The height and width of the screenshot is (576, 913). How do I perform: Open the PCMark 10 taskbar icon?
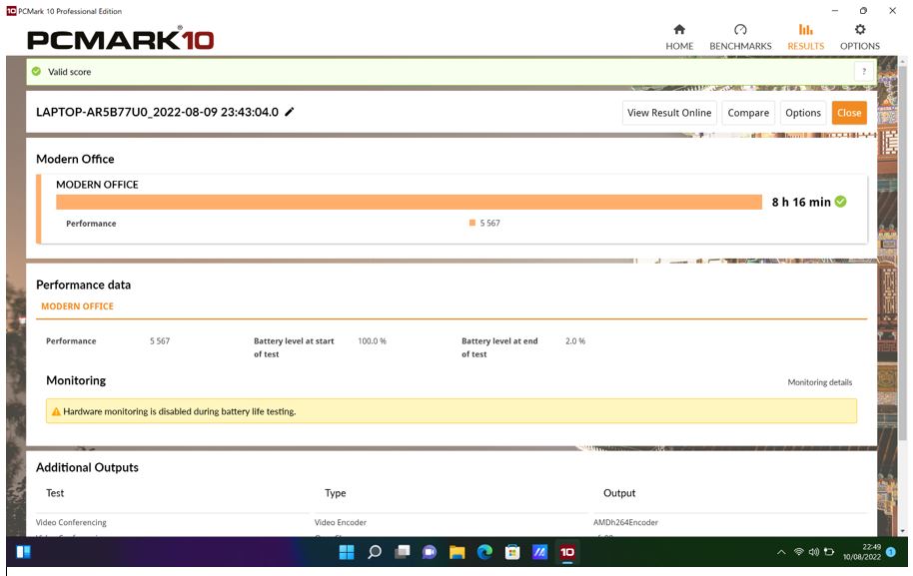pos(566,551)
